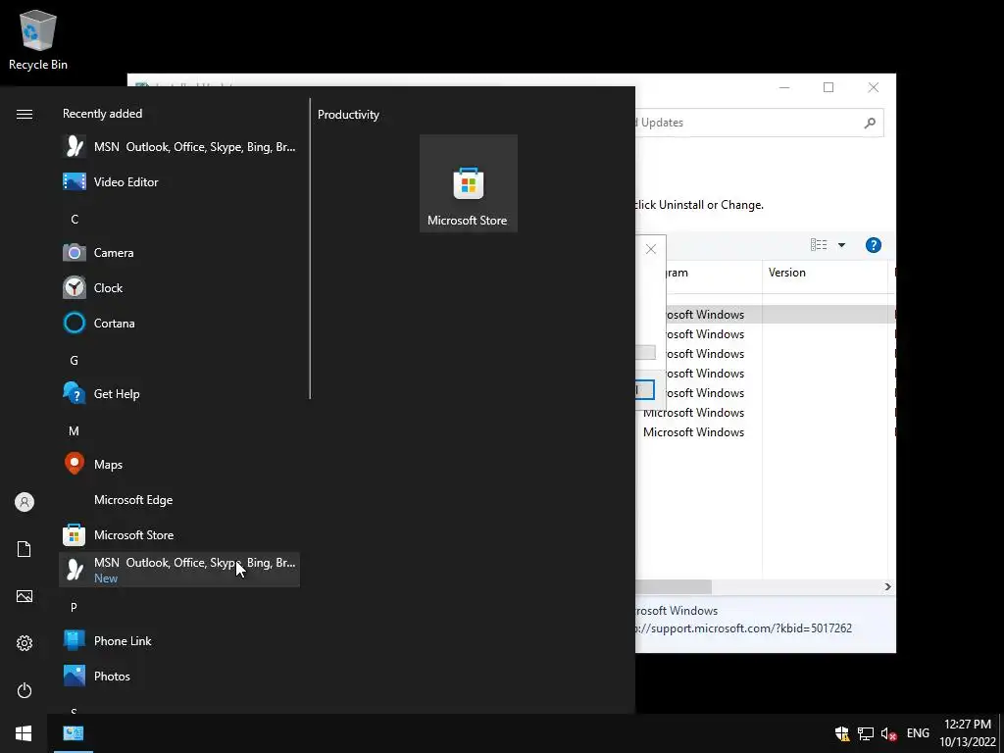Open Microsoft Edge from the app list
This screenshot has height=753, width=1004.
[179, 499]
